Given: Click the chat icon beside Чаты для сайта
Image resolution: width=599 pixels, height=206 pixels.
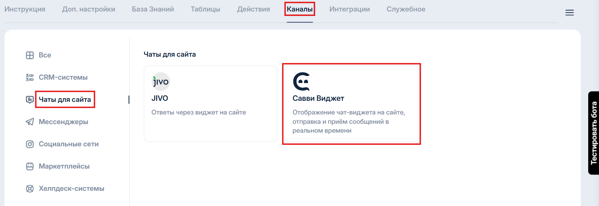Looking at the screenshot, I should (x=30, y=100).
